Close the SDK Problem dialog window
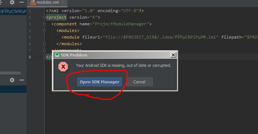The image size is (258, 134). [173, 55]
